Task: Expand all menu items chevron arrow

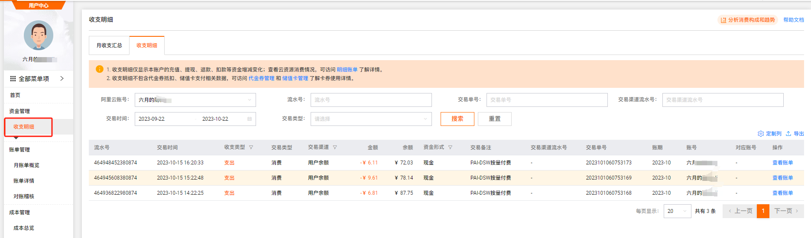Action: 62,78
